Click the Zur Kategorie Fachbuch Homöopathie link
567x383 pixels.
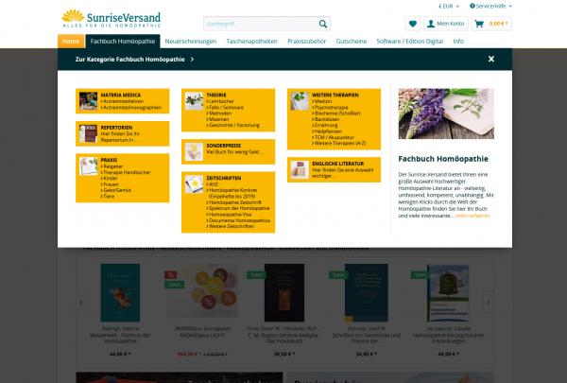(x=134, y=59)
